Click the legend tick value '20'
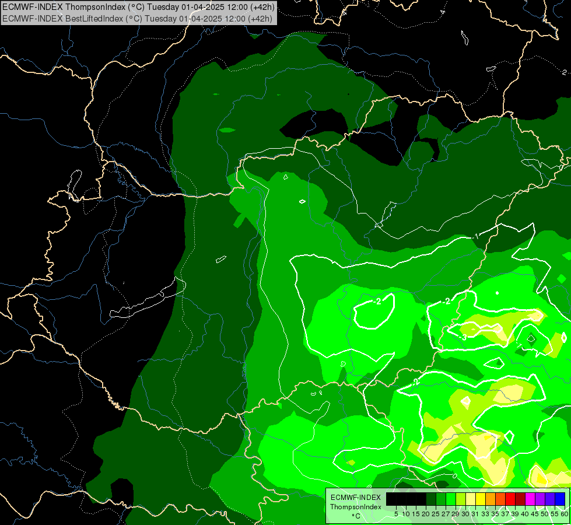 426,514
